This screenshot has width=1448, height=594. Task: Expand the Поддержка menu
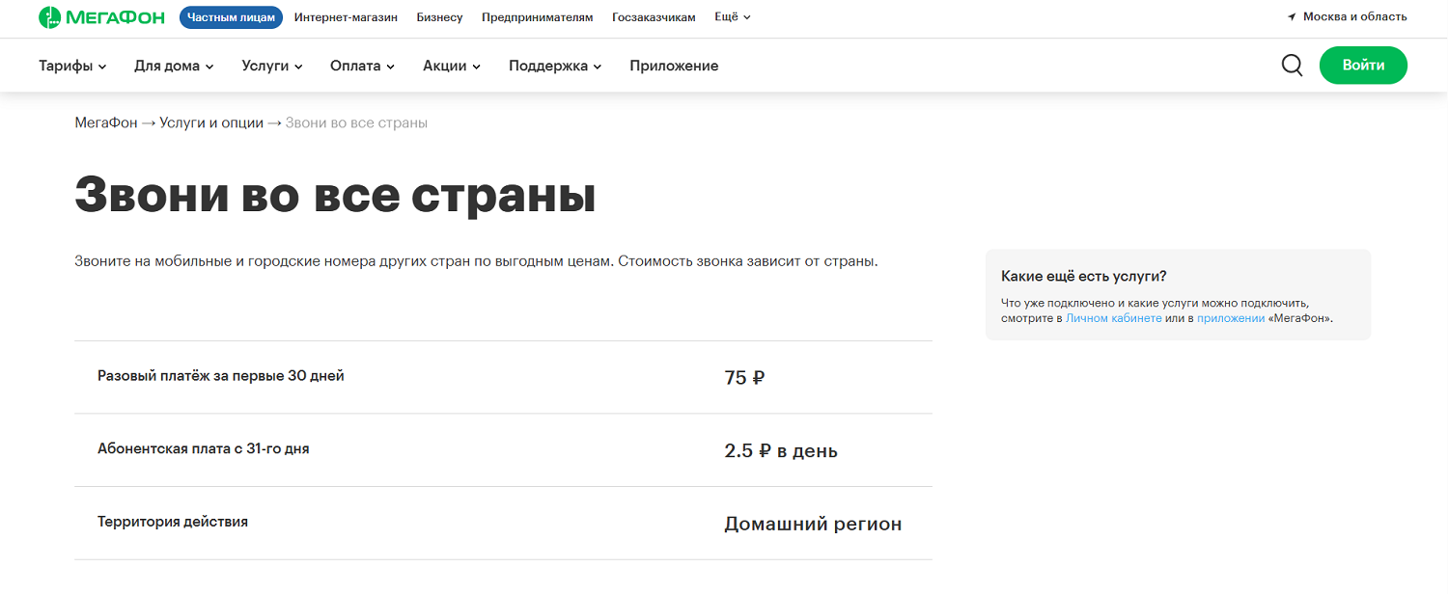point(555,66)
